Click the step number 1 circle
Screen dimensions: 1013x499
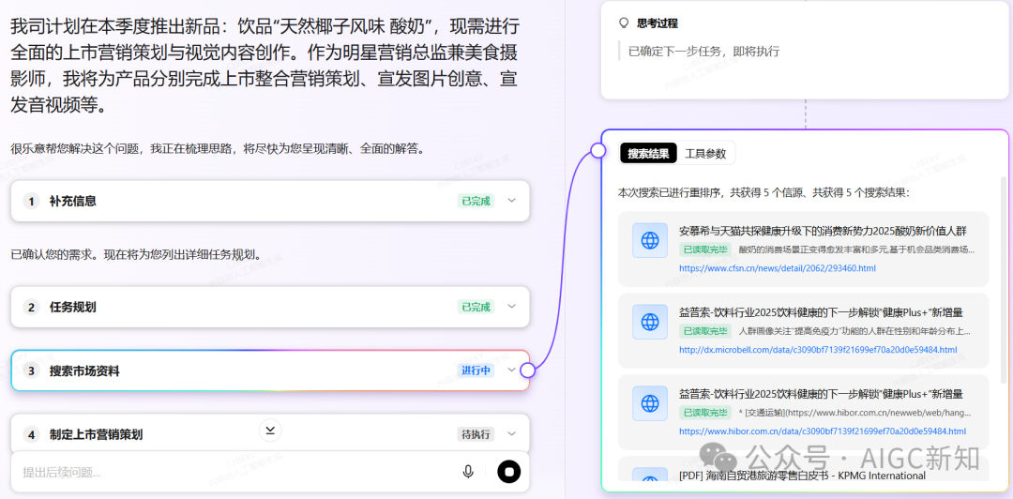(x=31, y=201)
